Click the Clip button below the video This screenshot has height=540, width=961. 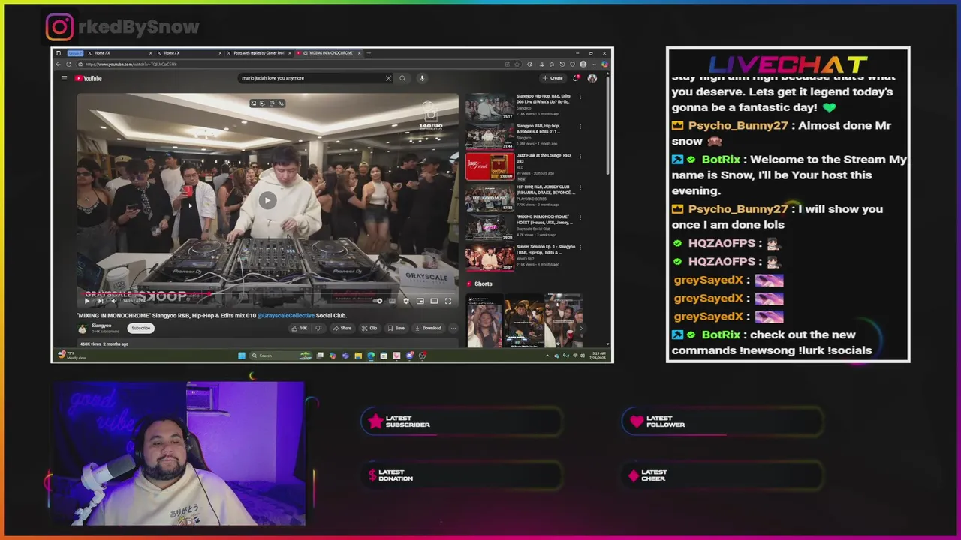(369, 328)
